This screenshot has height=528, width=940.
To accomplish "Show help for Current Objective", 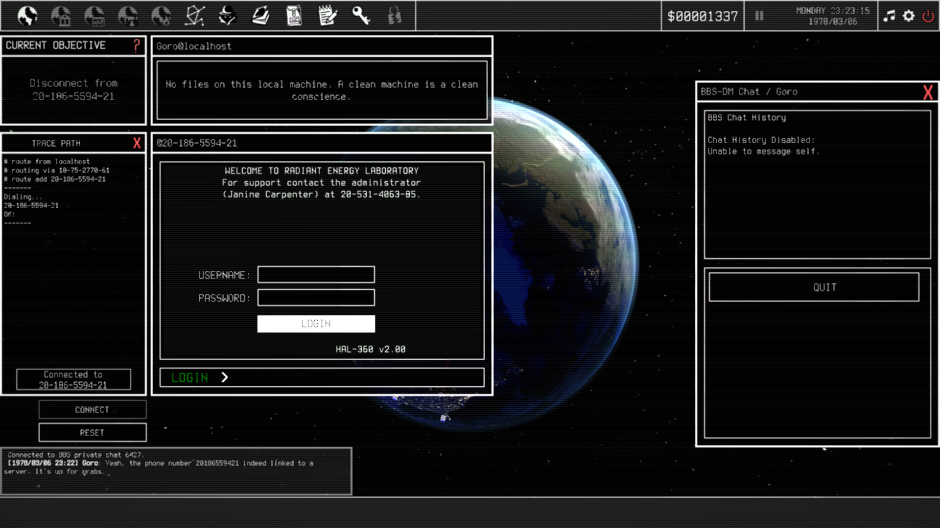I will (137, 45).
